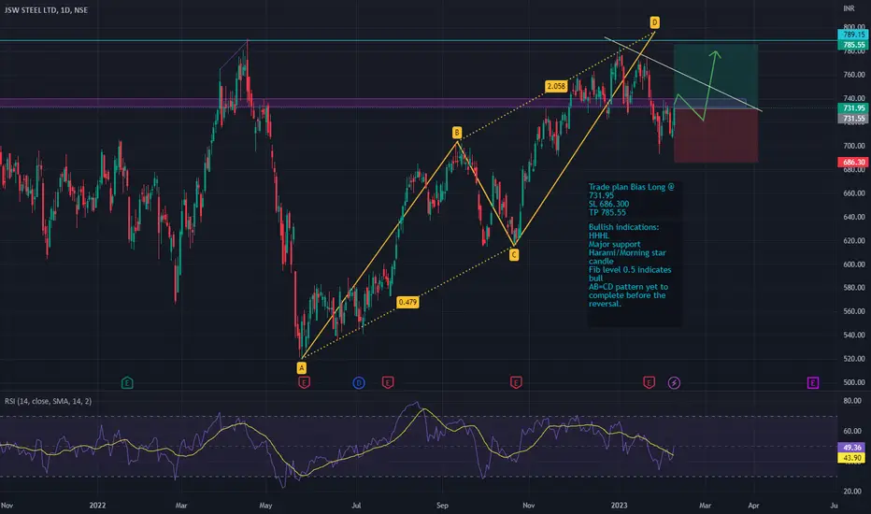871x514 pixels.
Task: Click the May label on the time axis
Action: [265, 505]
